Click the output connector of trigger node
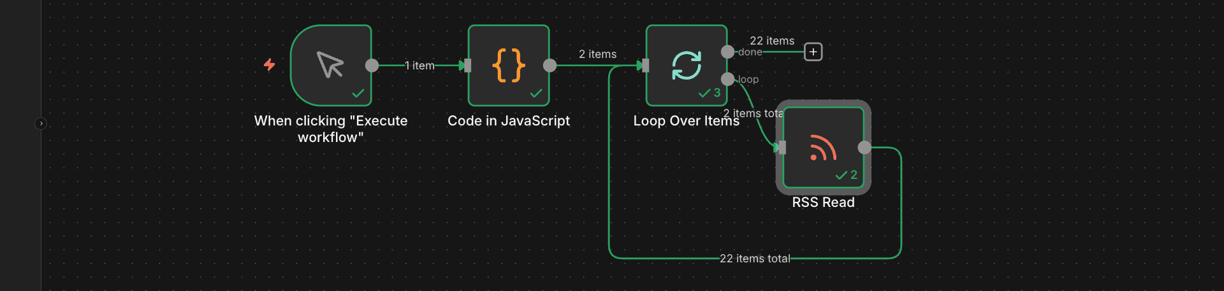The width and height of the screenshot is (1224, 291). click(x=372, y=66)
